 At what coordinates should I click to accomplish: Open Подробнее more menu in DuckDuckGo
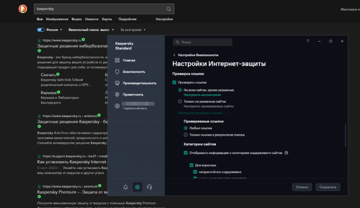click(x=128, y=20)
